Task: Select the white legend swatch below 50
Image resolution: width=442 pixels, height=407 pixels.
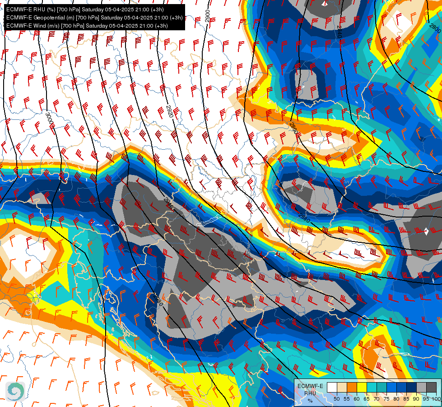Action: pyautogui.click(x=332, y=388)
